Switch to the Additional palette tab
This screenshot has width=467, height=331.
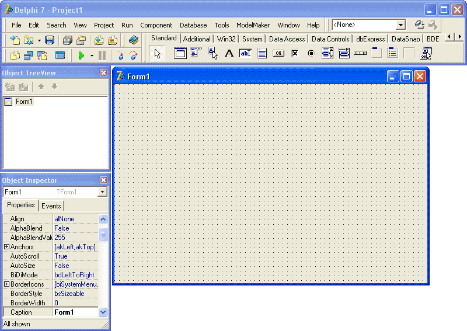[x=197, y=39]
